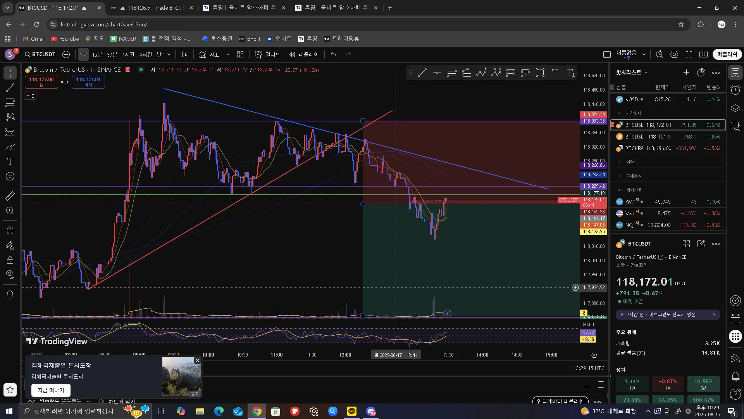Viewport: 744px width, 419px height.
Task: Toggle lock all drawings icon
Action: click(10, 260)
